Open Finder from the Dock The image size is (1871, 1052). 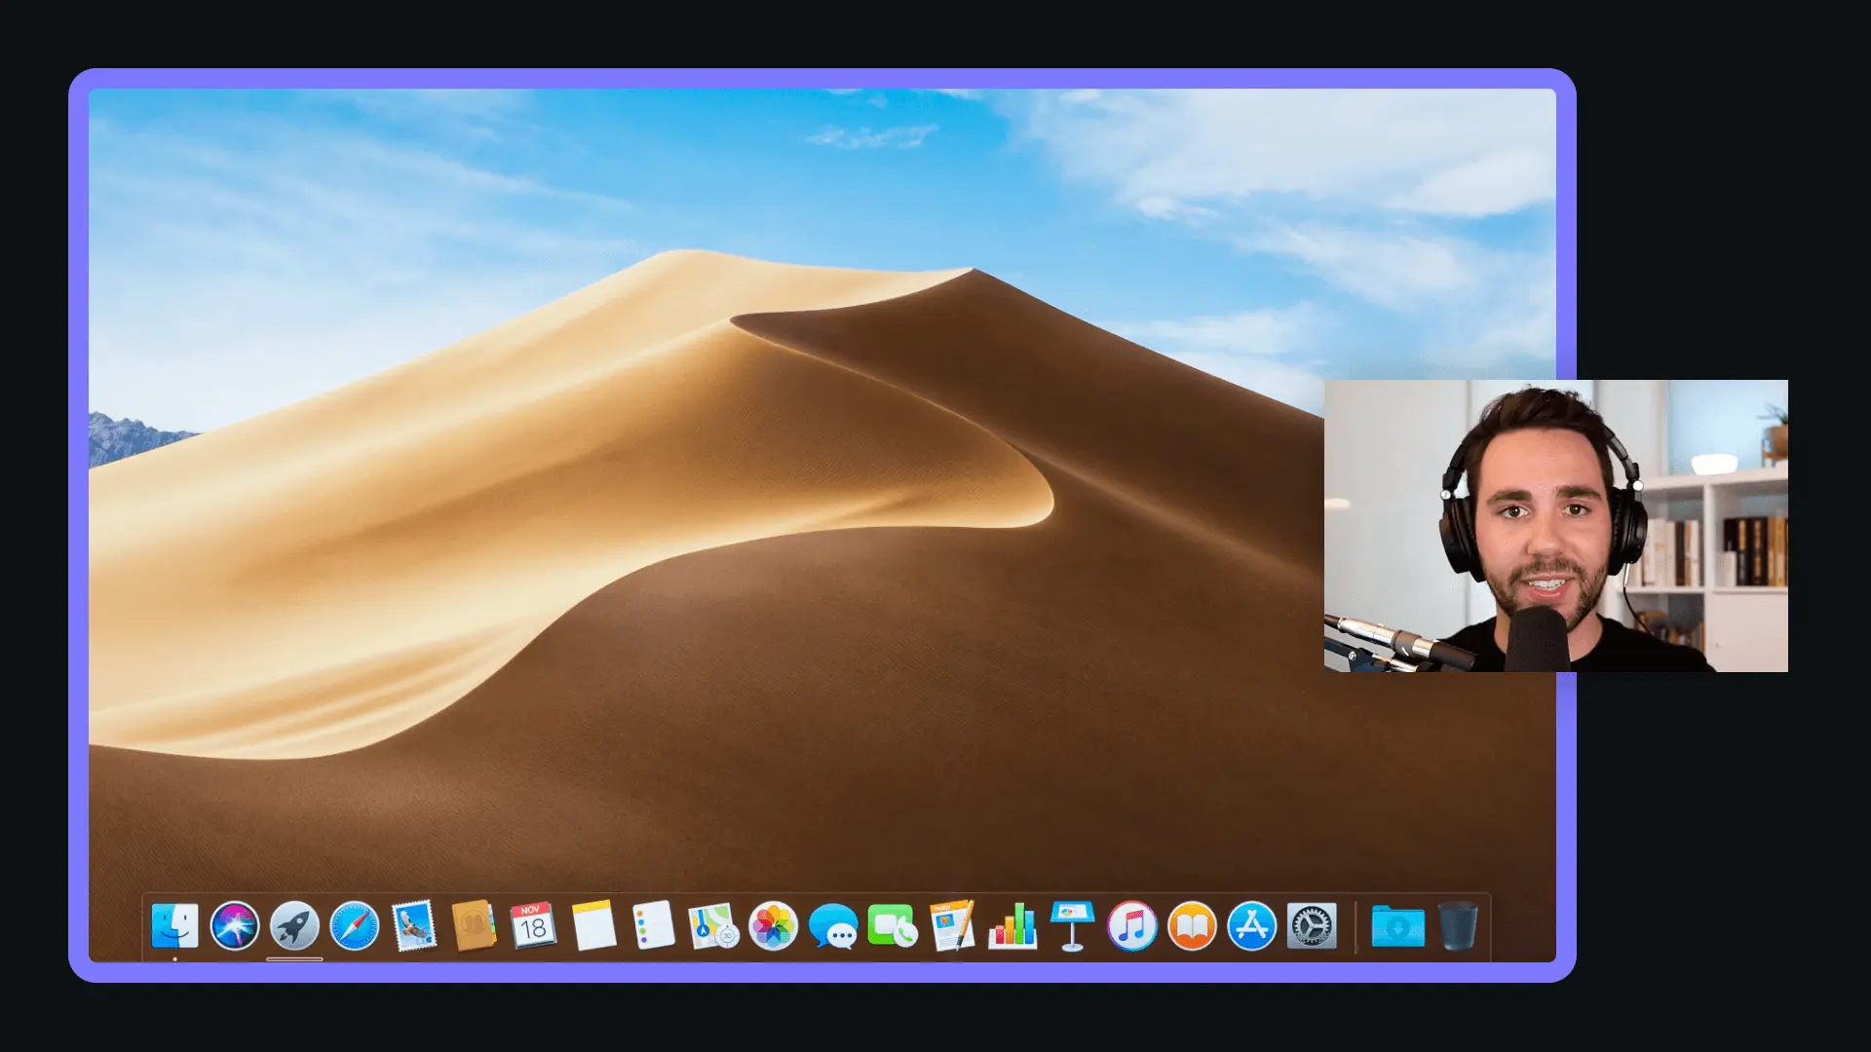(x=175, y=925)
